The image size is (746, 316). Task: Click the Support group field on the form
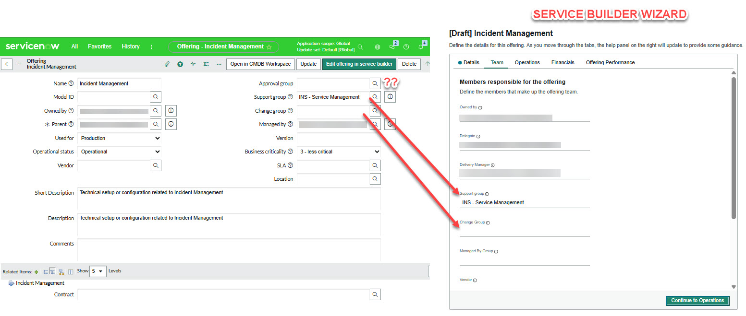click(333, 97)
